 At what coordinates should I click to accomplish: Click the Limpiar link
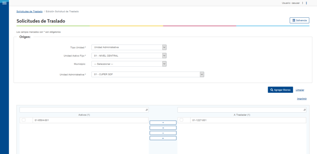tap(300, 90)
